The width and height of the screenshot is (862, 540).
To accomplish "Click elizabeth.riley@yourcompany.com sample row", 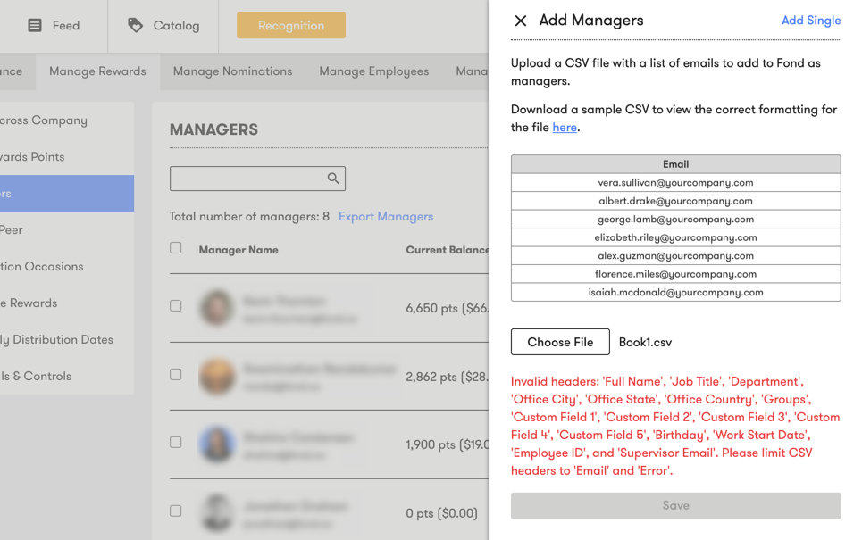I will tap(675, 237).
